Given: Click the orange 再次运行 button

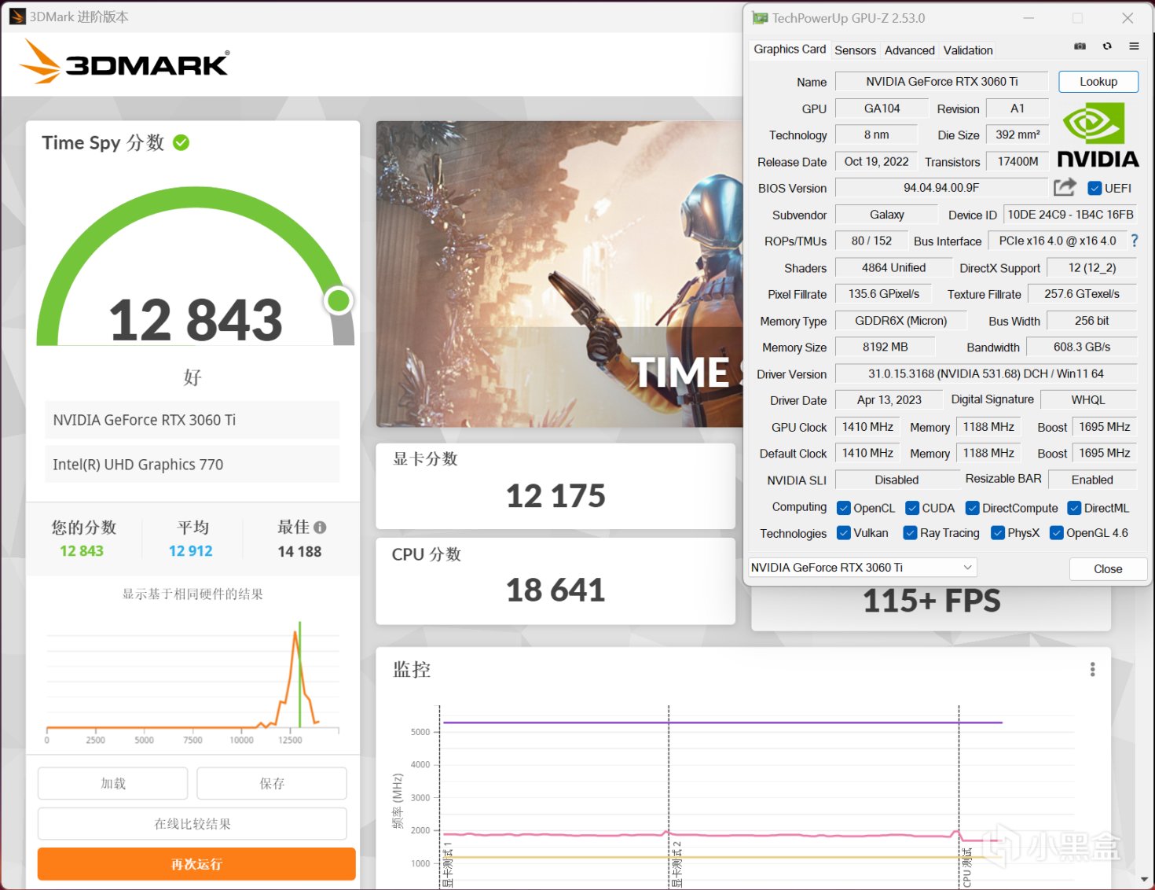Looking at the screenshot, I should (196, 864).
